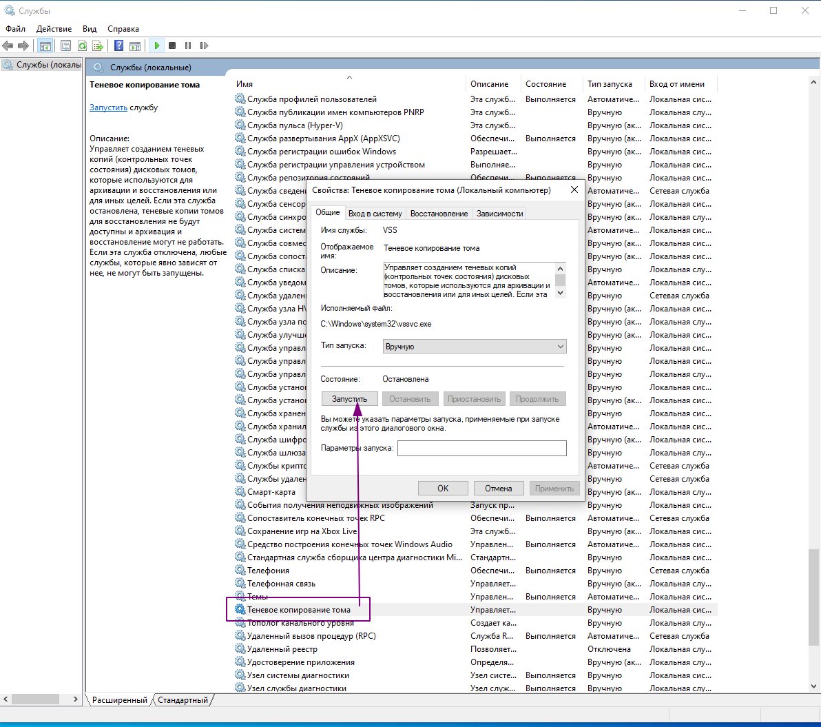Image resolution: width=821 pixels, height=727 pixels.
Task: Restart the service with the toolbar restart icon
Action: click(204, 46)
